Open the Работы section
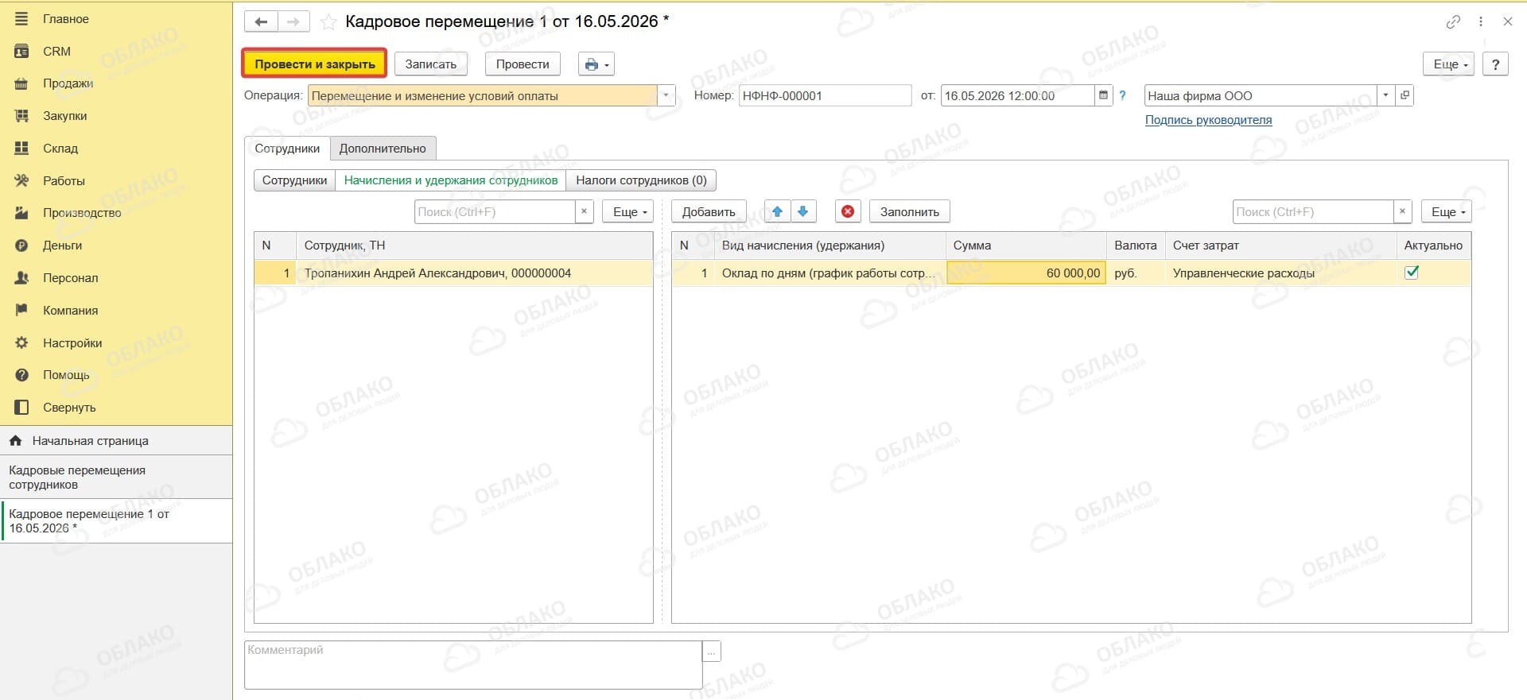The width and height of the screenshot is (1527, 700). click(x=64, y=181)
